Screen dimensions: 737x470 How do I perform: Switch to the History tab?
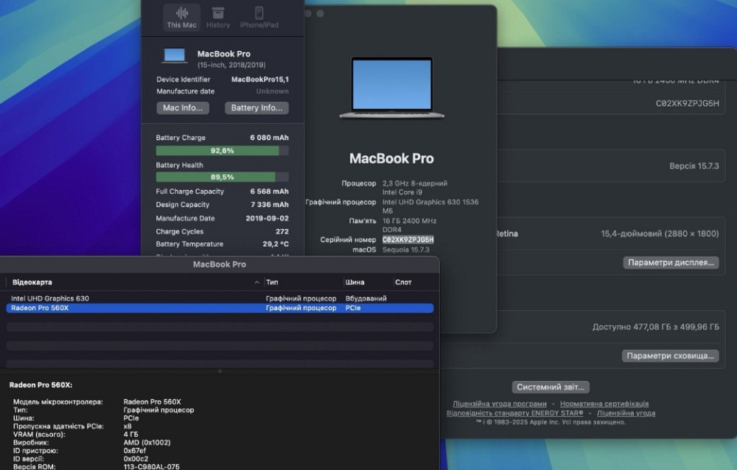click(218, 18)
